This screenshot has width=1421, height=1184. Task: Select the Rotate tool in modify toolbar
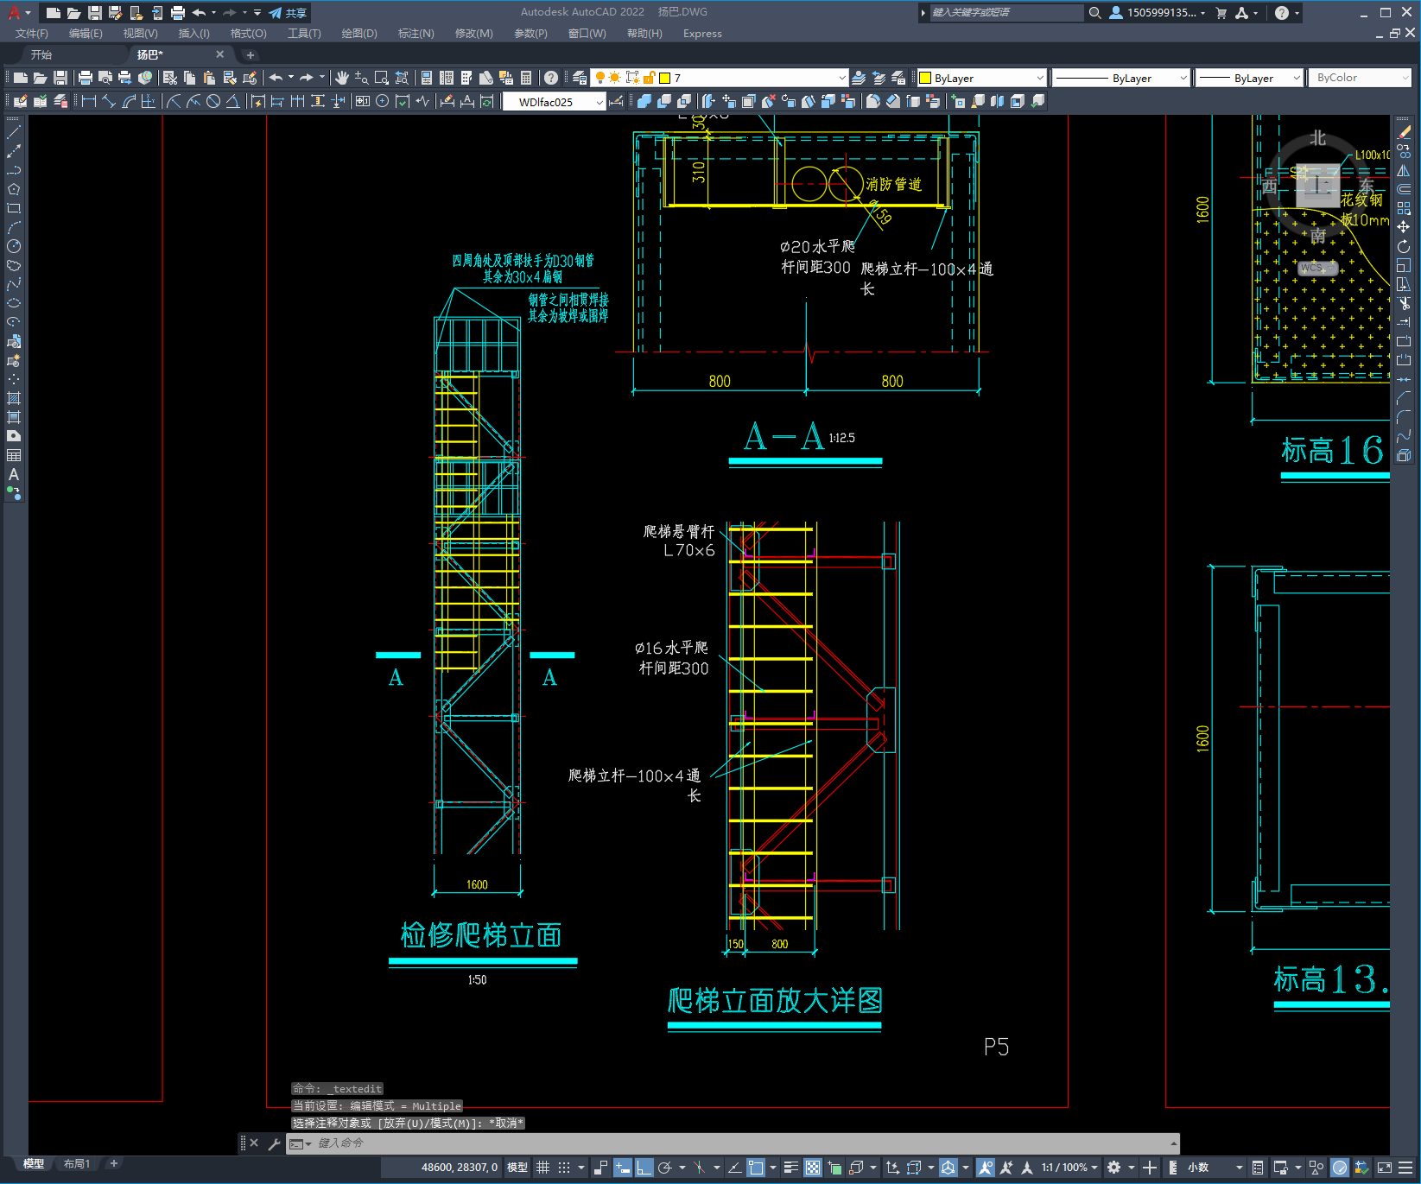coord(1404,246)
